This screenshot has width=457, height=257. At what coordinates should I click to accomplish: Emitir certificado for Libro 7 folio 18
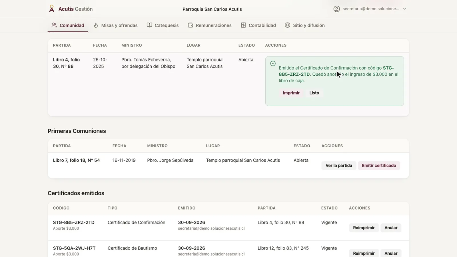tap(379, 166)
